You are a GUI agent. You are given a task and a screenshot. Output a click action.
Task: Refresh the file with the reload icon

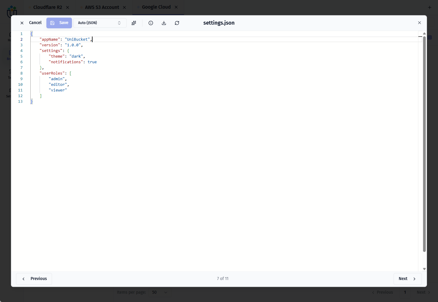click(x=177, y=23)
